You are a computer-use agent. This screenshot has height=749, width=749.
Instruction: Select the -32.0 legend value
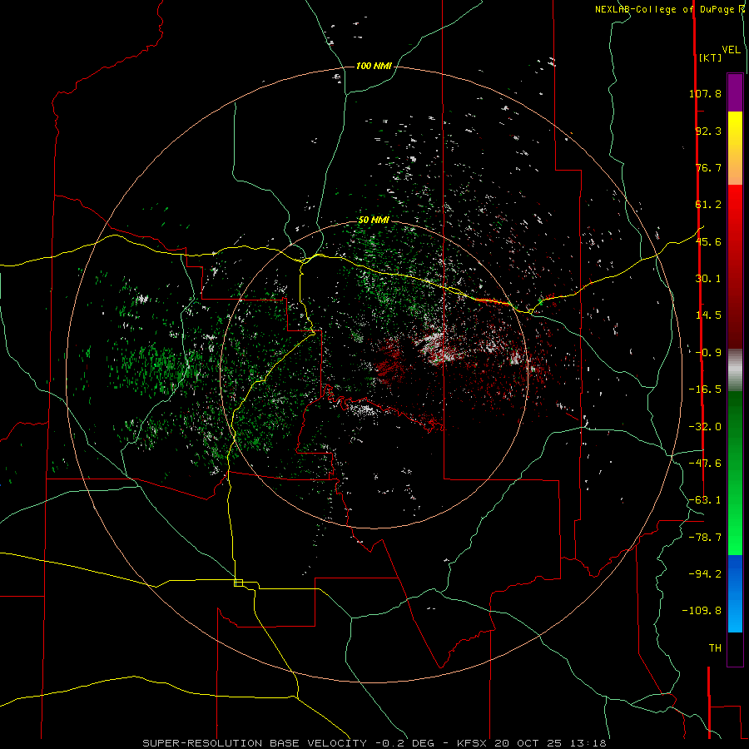[x=705, y=427]
